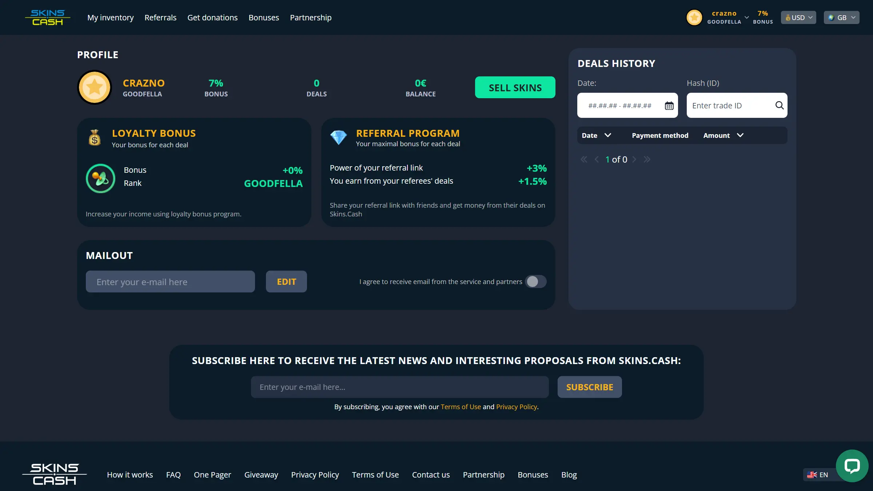Open Contact us footer link
873x491 pixels.
(431, 475)
